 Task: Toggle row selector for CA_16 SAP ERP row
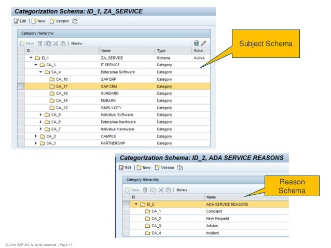[21, 79]
